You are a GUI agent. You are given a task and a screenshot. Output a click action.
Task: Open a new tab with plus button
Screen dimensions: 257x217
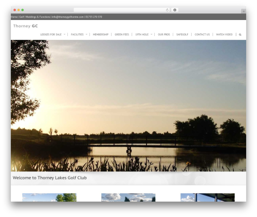pos(244,11)
